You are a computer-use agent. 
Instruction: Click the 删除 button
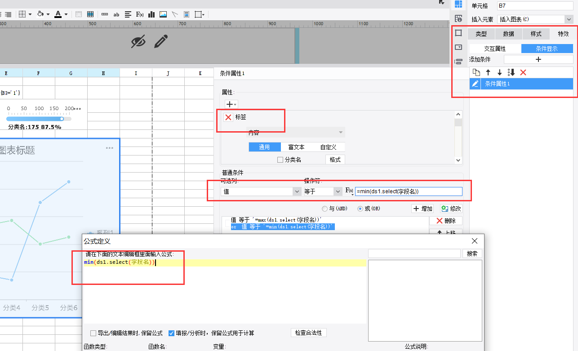point(446,221)
